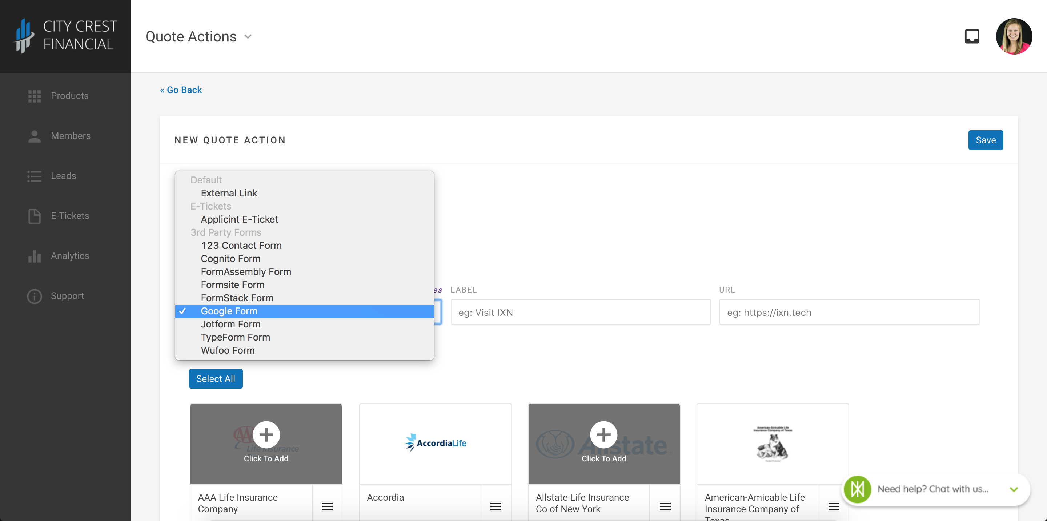Click 'Accordia' card name
Viewport: 1047px width, 521px height.
click(385, 497)
